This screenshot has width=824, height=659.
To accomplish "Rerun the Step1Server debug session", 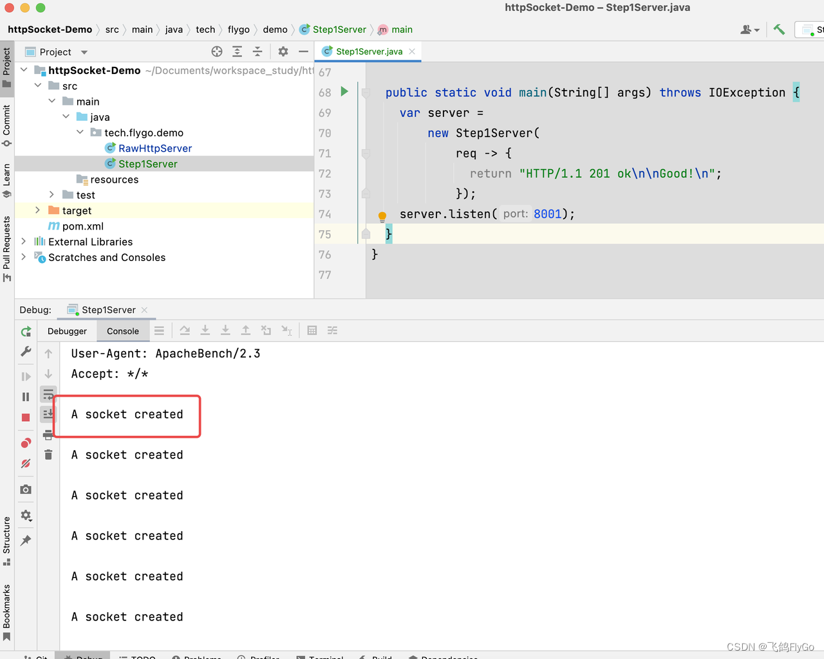I will [26, 331].
